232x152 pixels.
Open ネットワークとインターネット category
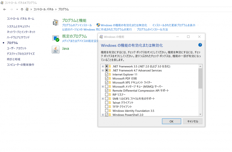coord(21,32)
